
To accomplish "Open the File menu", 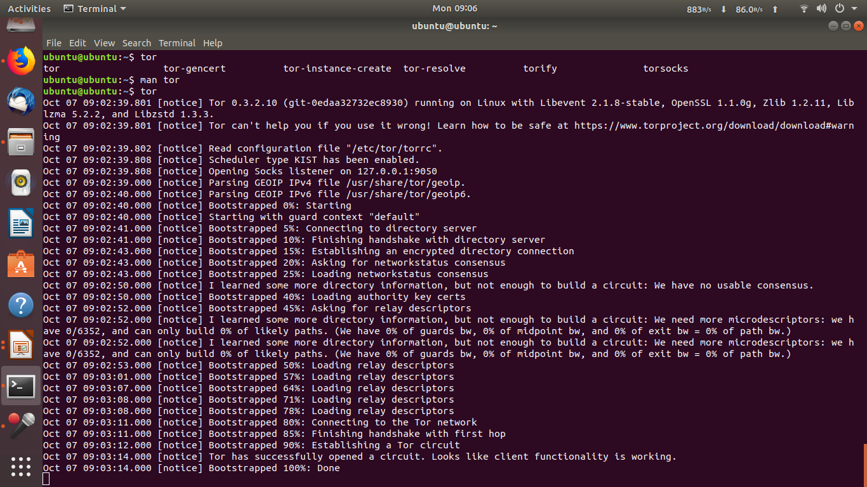I will click(x=54, y=43).
